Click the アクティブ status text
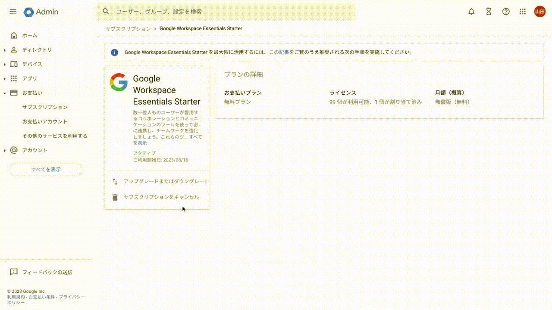Viewport: 552px width, 310px height. tap(144, 153)
